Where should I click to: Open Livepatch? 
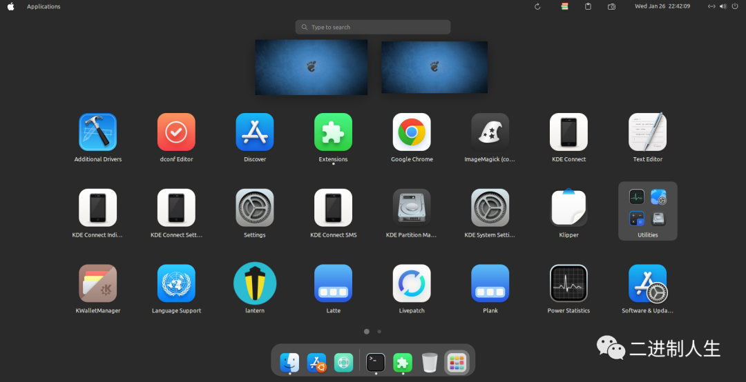click(412, 283)
